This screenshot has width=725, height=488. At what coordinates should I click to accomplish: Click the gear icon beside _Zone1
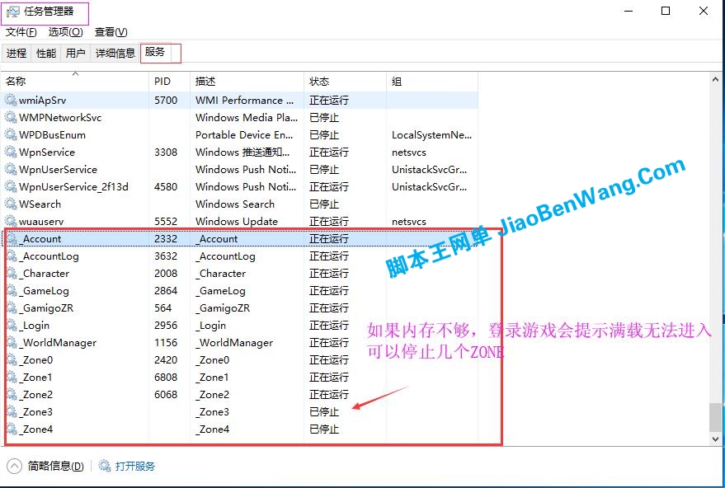point(12,377)
